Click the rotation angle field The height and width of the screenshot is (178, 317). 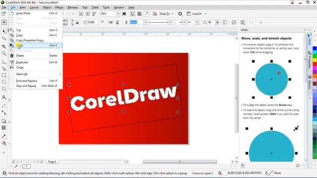(93, 22)
